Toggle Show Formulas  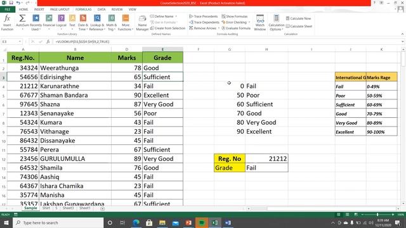235,16
